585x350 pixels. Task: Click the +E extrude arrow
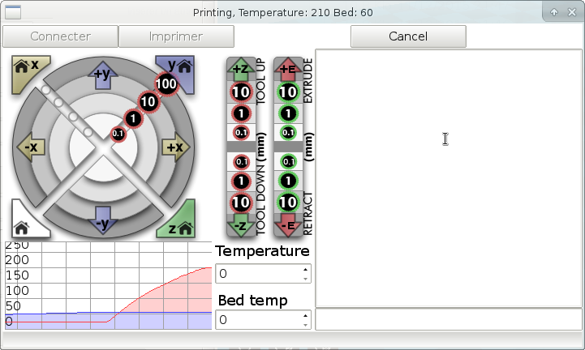(x=288, y=68)
